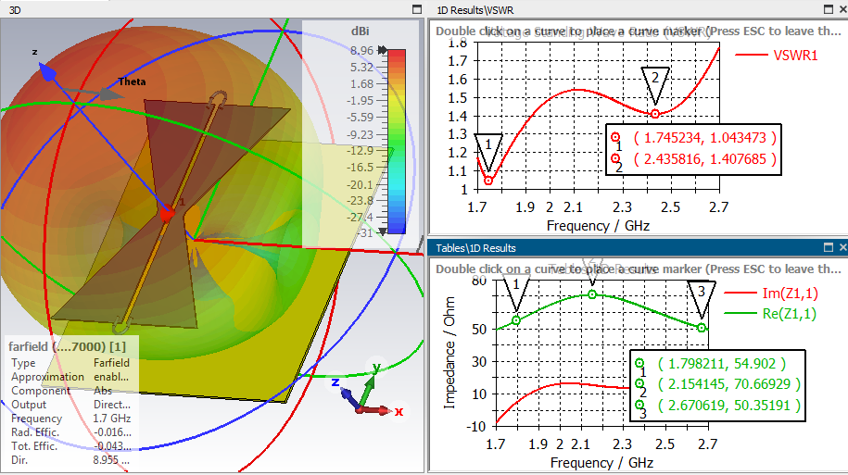The height and width of the screenshot is (475, 848).
Task: Click the top arrow of color scale
Action: point(383,50)
